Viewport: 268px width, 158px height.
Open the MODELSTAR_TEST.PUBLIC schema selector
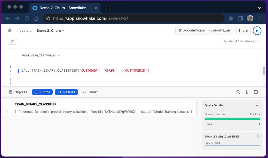pos(40,56)
